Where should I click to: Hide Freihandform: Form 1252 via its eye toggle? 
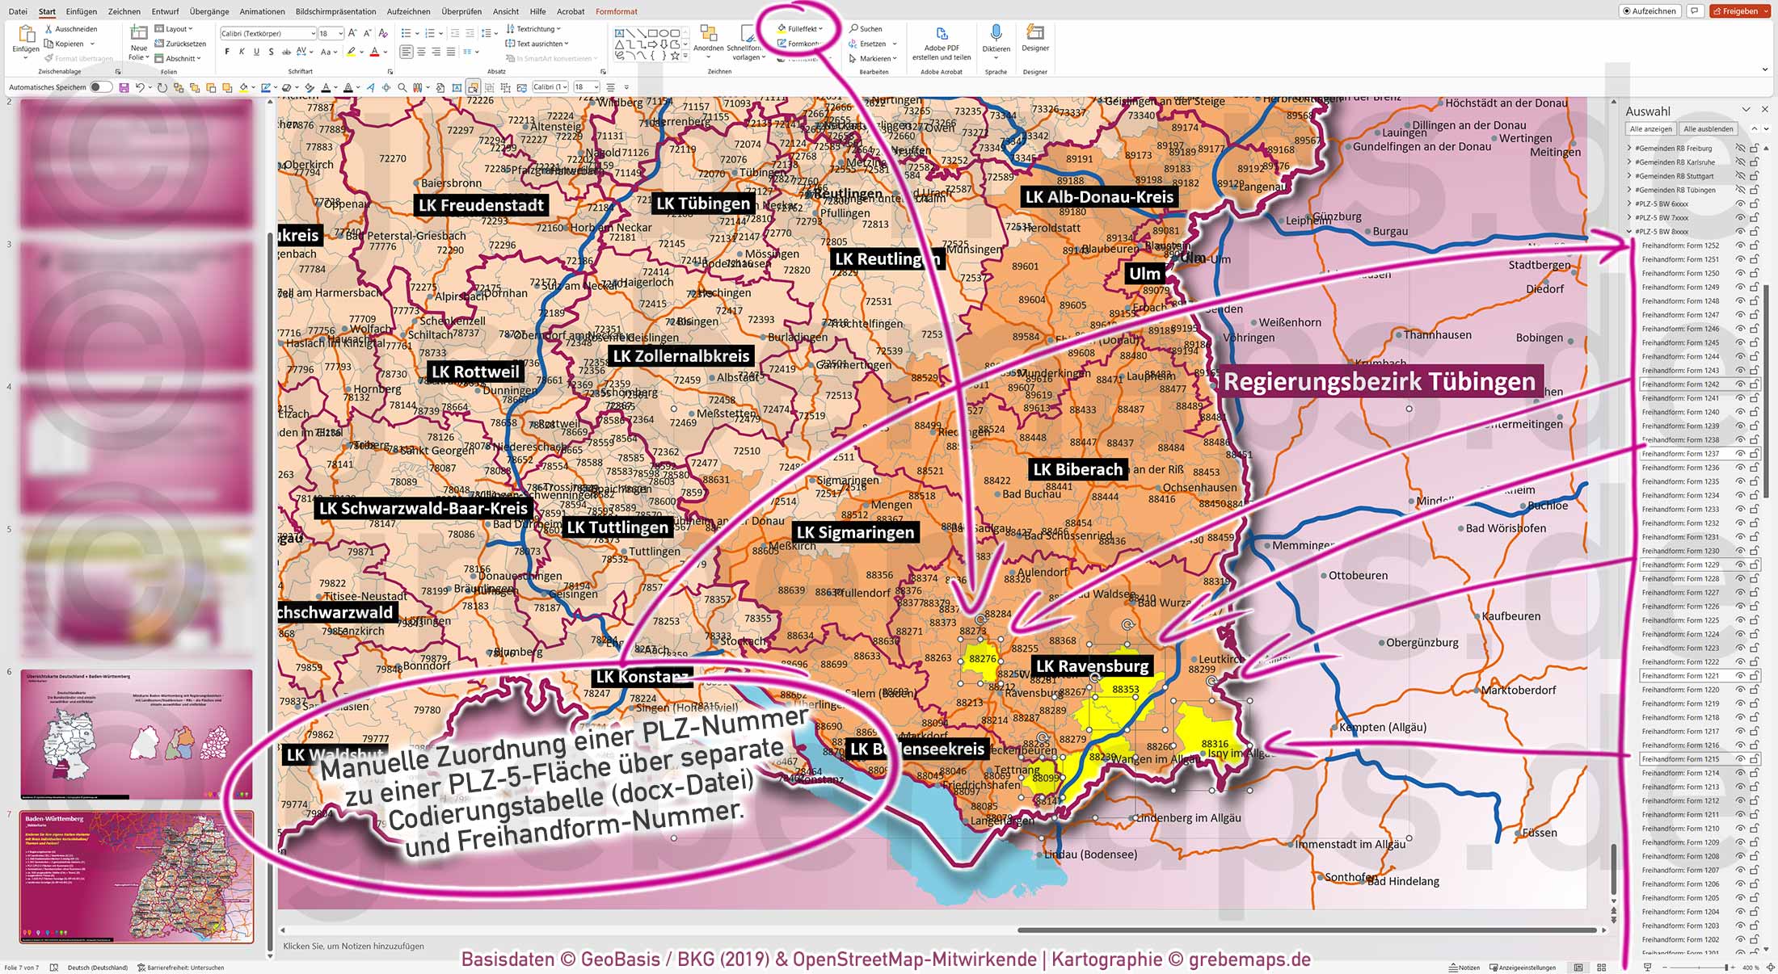pos(1740,246)
